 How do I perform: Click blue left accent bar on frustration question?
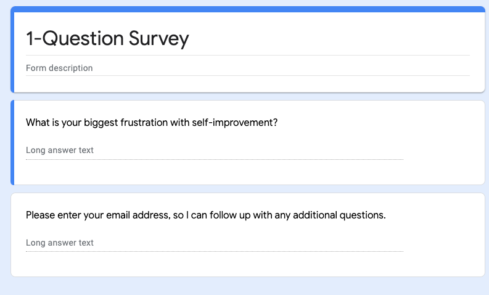coord(12,142)
